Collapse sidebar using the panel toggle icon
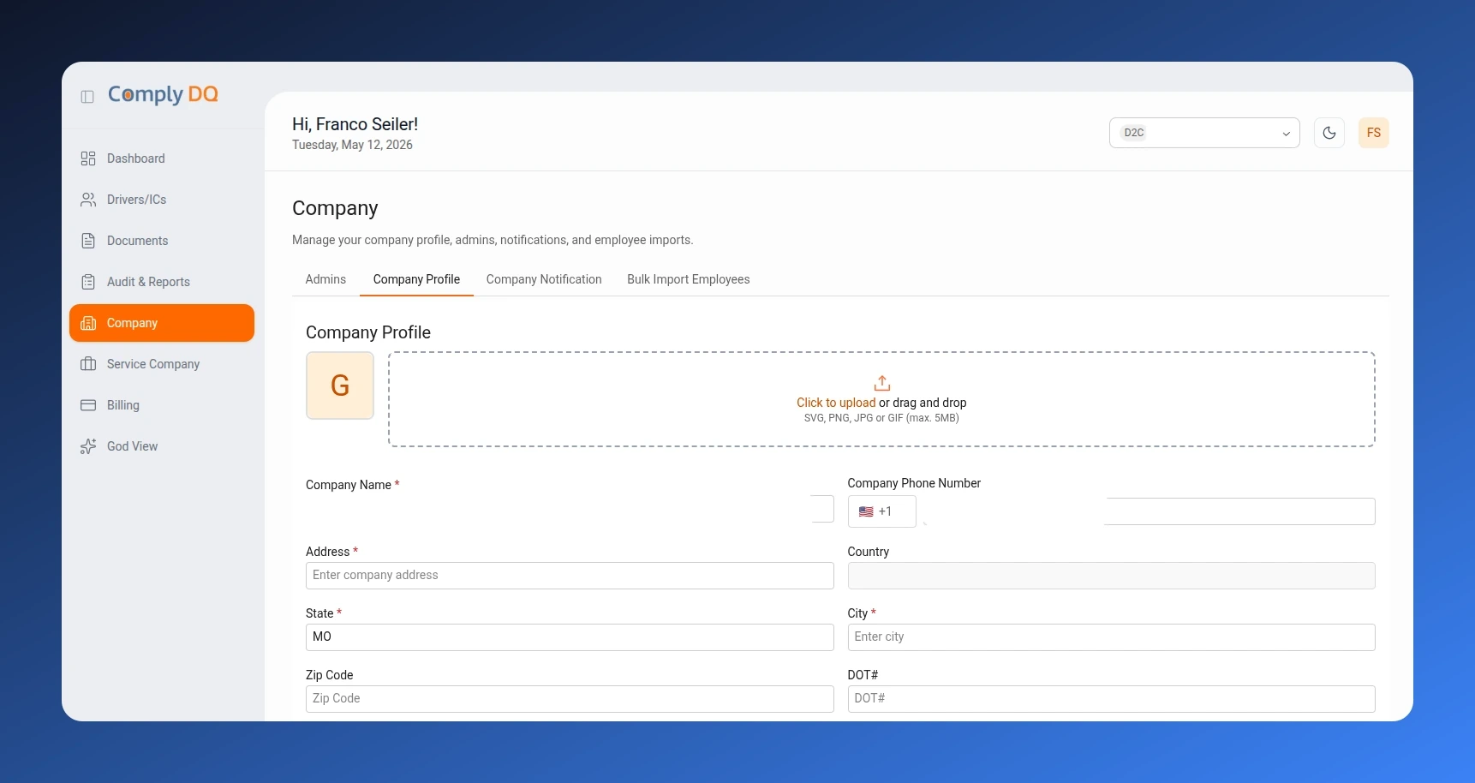 [87, 97]
